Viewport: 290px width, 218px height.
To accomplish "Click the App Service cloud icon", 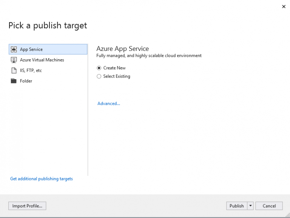I will point(14,49).
